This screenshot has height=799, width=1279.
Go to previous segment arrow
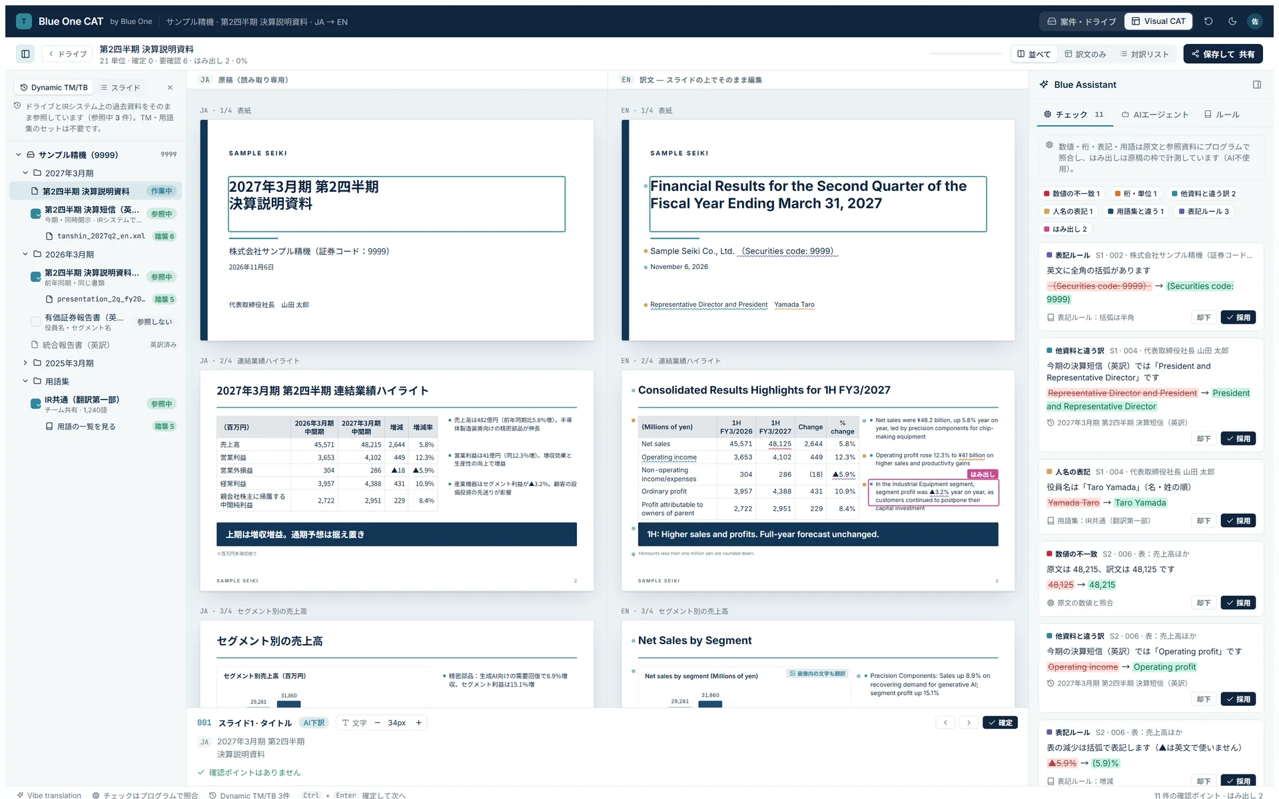click(945, 722)
